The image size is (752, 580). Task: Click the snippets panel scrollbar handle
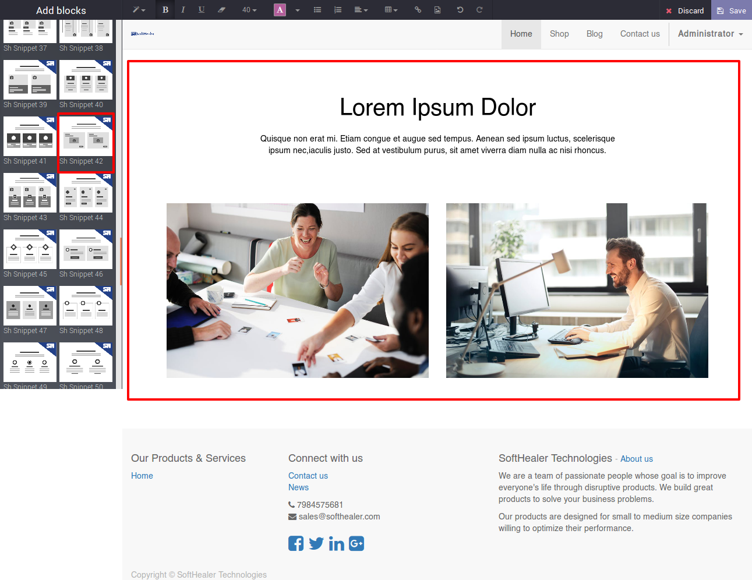(x=121, y=261)
